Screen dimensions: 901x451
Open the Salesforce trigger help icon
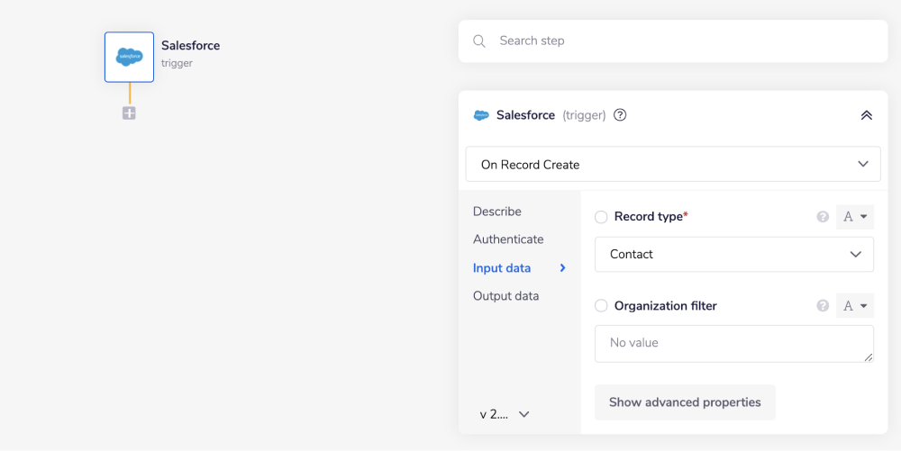coord(620,115)
